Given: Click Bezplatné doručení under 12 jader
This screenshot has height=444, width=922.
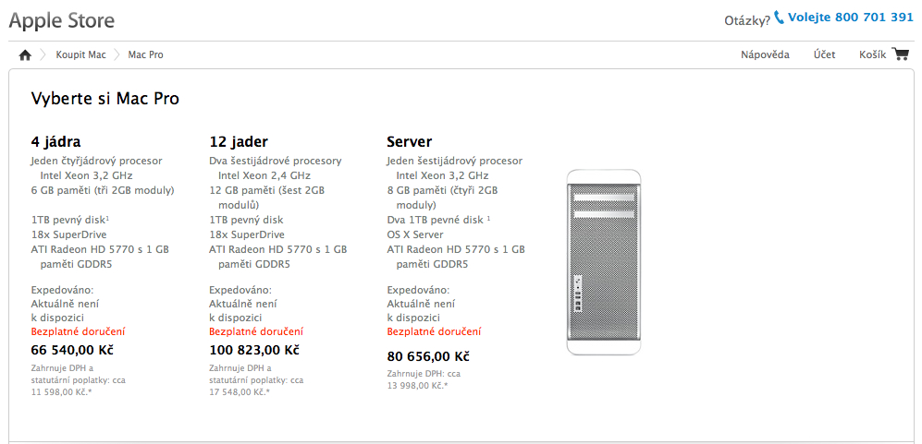Looking at the screenshot, I should point(255,331).
